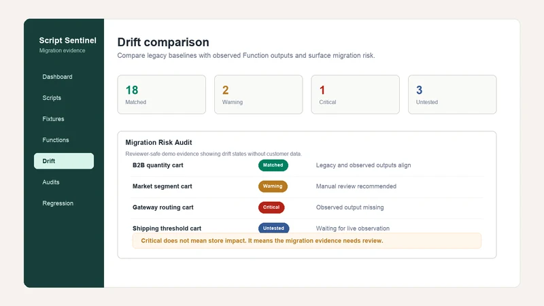
Task: Click 'Legacy and observed outputs align' text
Action: click(x=363, y=165)
